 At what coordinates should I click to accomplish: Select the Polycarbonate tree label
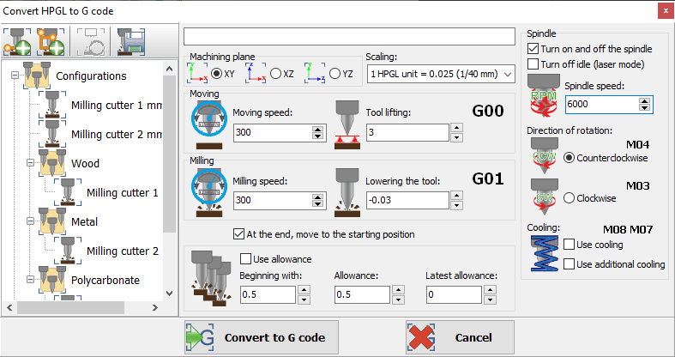click(x=105, y=281)
